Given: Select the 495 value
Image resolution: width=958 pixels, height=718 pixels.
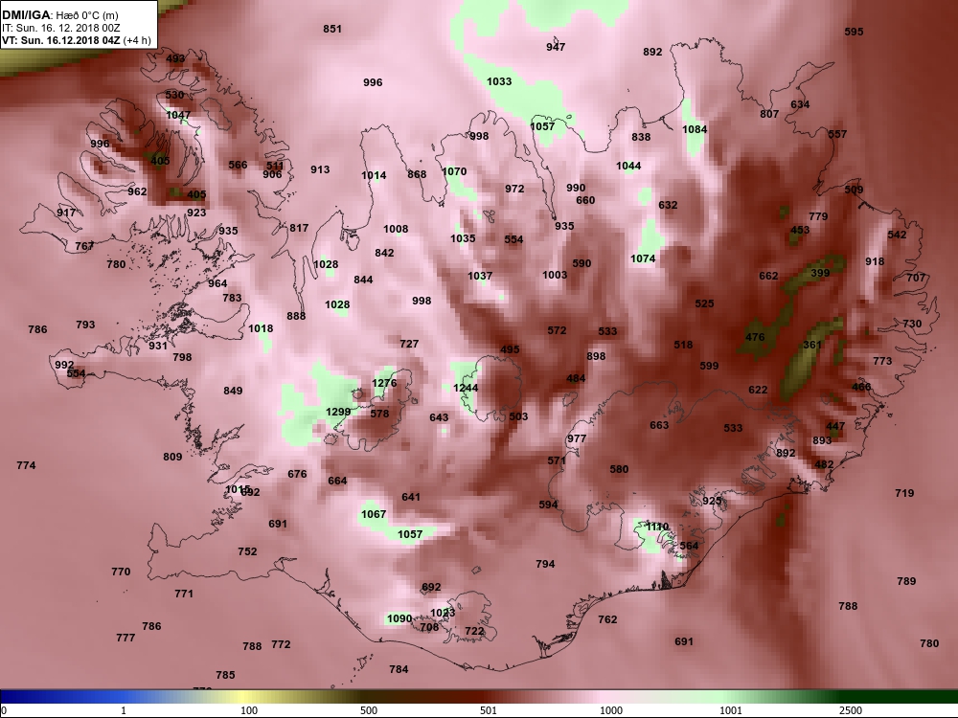Looking at the screenshot, I should pyautogui.click(x=511, y=349).
